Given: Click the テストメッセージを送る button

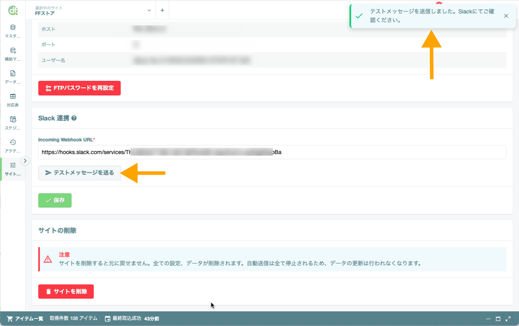Looking at the screenshot, I should tap(79, 173).
